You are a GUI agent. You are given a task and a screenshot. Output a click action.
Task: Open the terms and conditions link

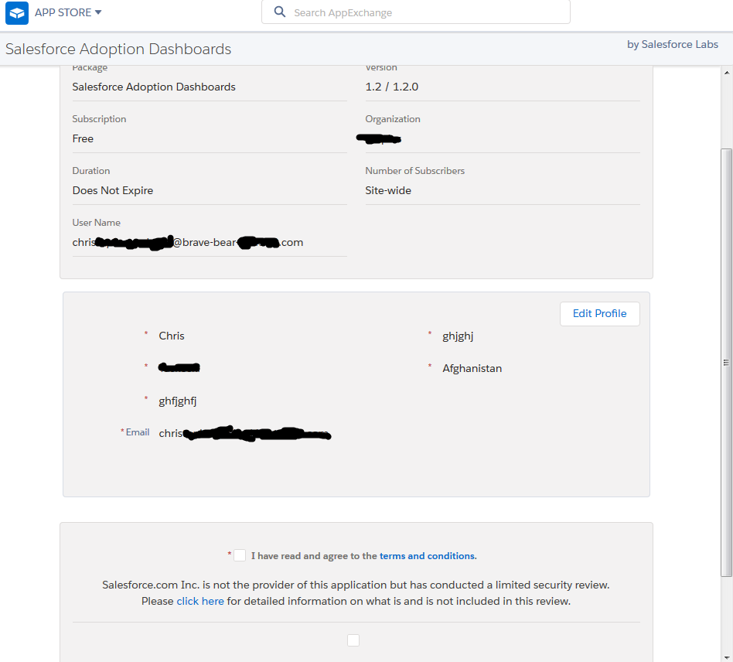(x=428, y=556)
